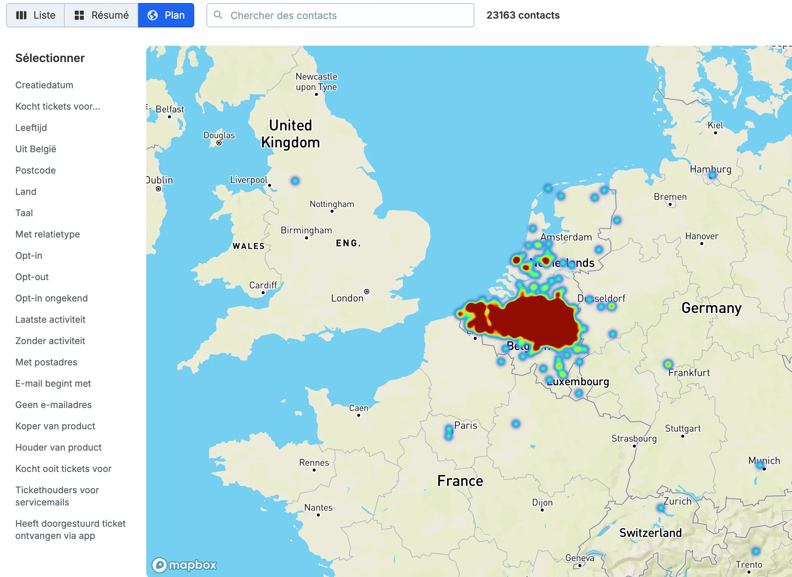Viewport: 792px width, 577px height.
Task: Choose the E-mail begint met filter
Action: pos(53,384)
